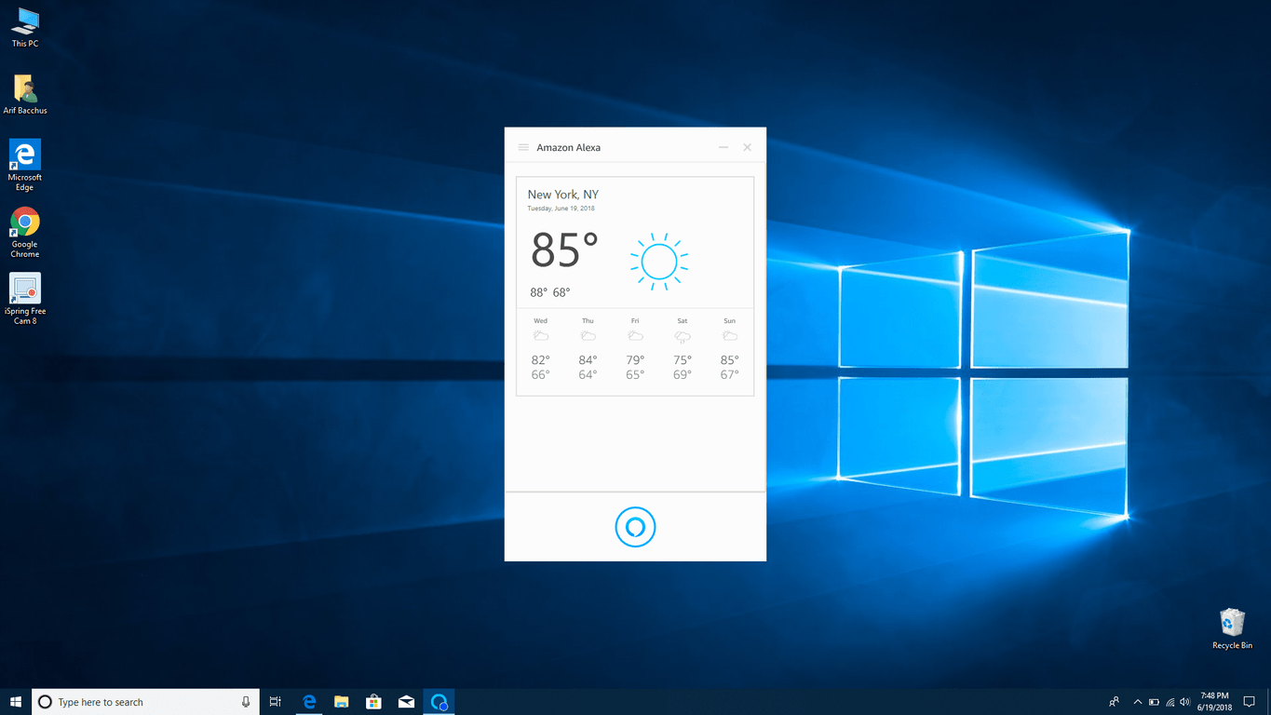Click the 'Sat' forecast day label
This screenshot has height=715, width=1271.
pos(683,321)
